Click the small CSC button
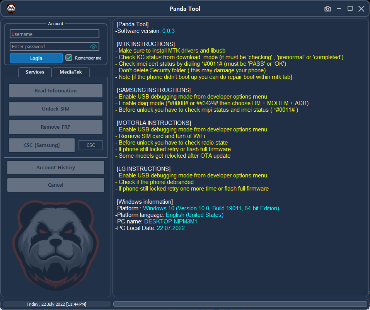 [x=90, y=145]
